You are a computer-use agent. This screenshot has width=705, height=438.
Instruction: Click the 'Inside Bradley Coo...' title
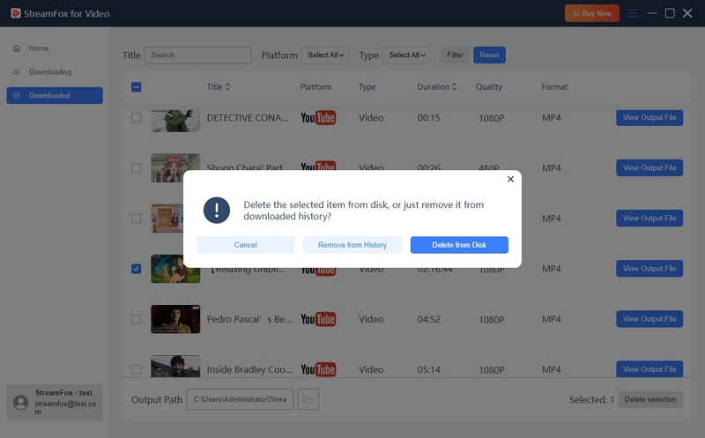(x=249, y=369)
